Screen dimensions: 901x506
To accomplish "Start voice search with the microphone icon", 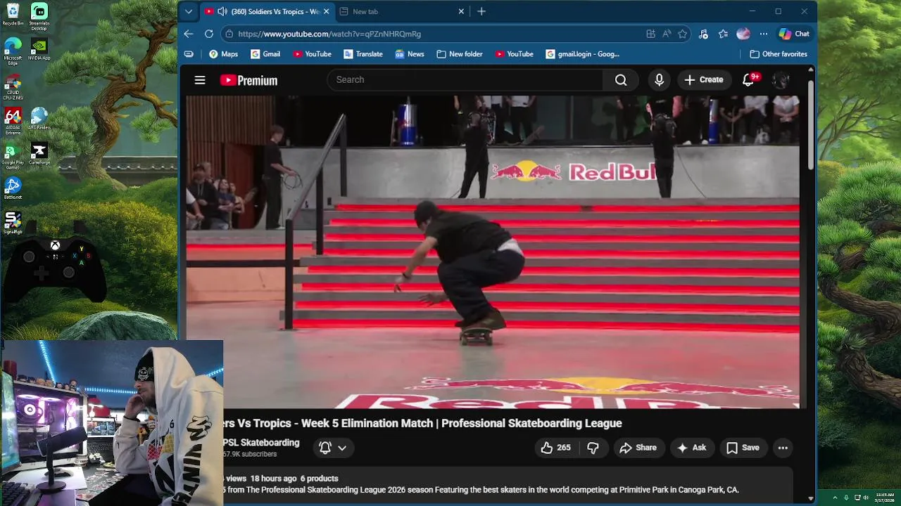I will tap(659, 80).
